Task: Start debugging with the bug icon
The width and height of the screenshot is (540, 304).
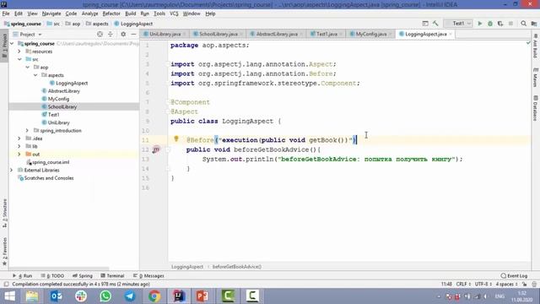Action: (x=490, y=24)
